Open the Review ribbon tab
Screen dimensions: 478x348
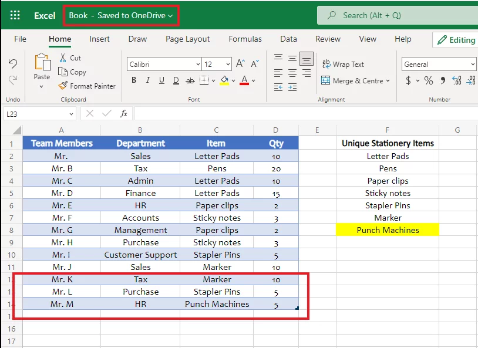(x=327, y=39)
